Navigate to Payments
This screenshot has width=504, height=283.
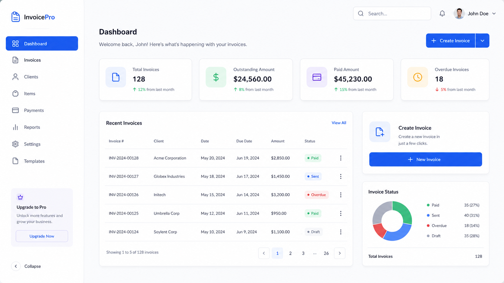42,110
